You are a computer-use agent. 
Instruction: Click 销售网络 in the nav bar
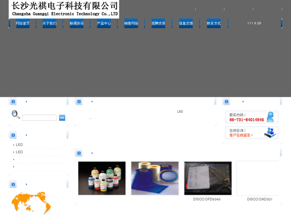tap(131, 23)
